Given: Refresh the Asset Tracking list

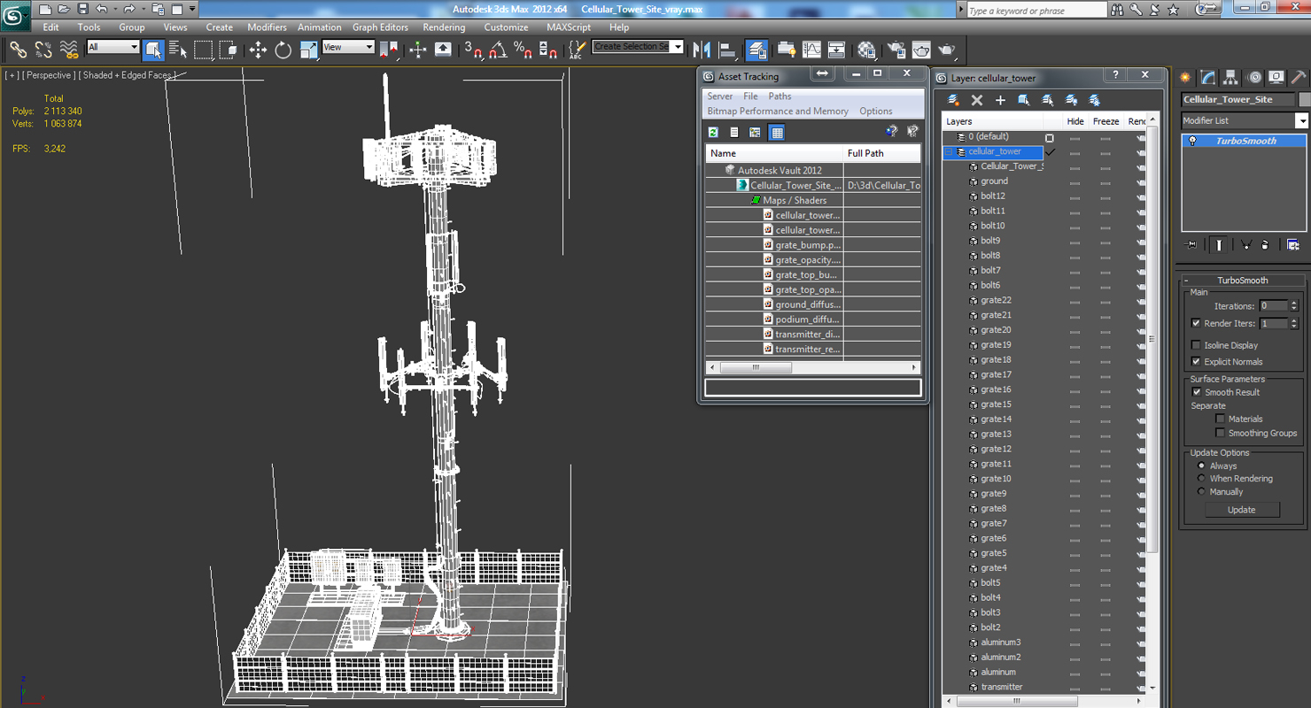Looking at the screenshot, I should [x=713, y=133].
